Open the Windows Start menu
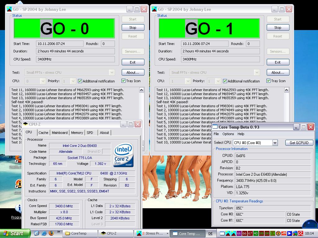The width and height of the screenshot is (318, 238). point(15,233)
